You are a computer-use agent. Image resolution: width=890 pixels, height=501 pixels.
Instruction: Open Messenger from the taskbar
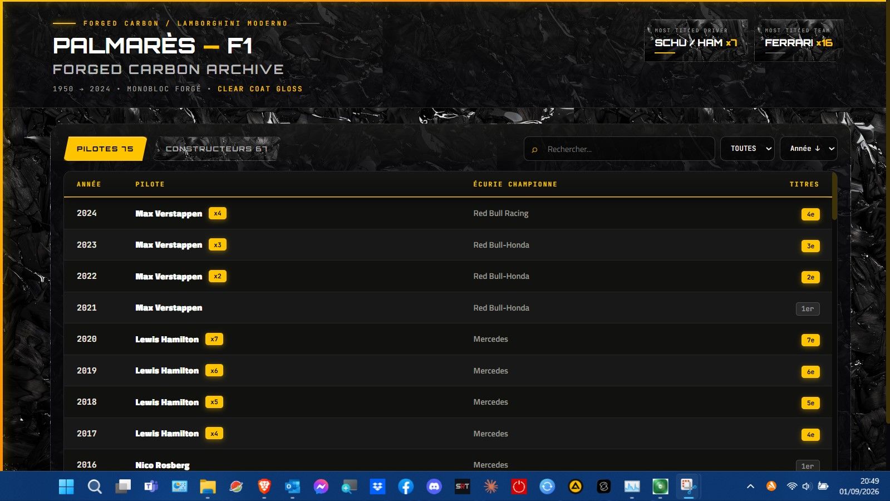coord(321,487)
